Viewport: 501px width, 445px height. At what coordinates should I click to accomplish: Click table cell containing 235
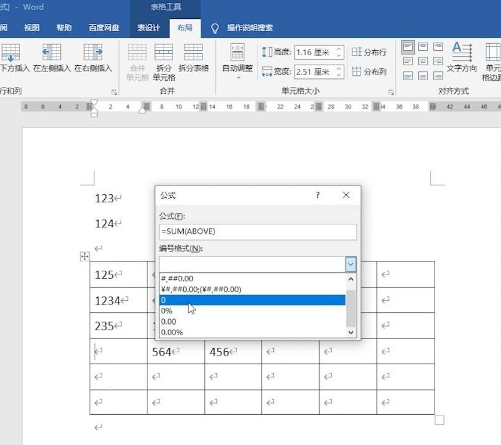click(119, 325)
